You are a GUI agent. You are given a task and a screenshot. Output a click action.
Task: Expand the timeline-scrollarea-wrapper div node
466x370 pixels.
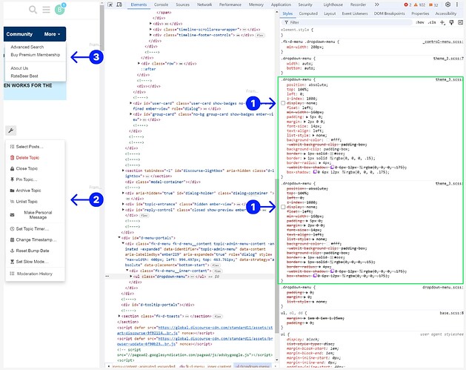(150, 30)
